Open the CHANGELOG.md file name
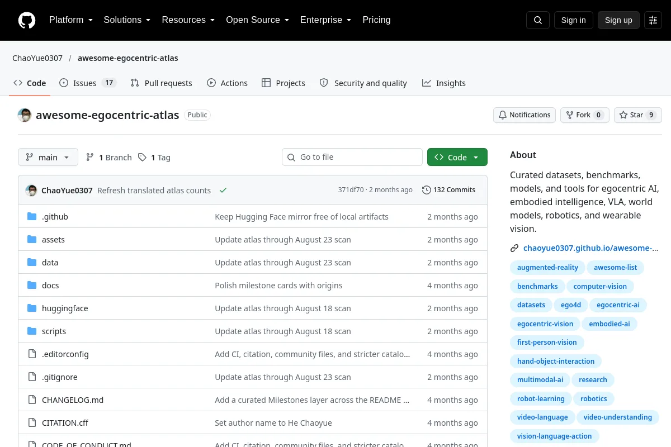Image resolution: width=671 pixels, height=447 pixels. 73,400
